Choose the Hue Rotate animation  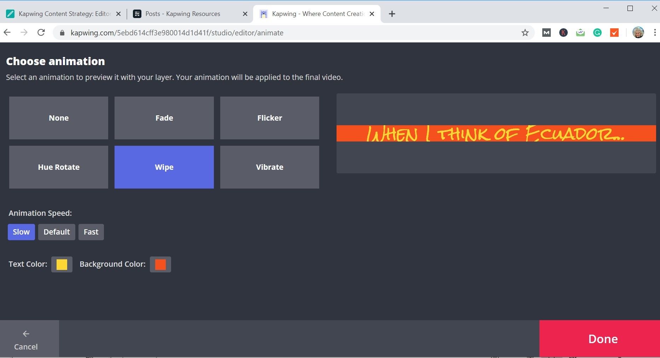coord(59,167)
